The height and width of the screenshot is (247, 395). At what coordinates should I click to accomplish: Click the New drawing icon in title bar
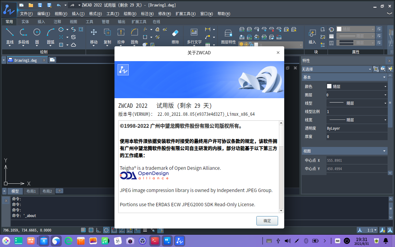(21, 5)
